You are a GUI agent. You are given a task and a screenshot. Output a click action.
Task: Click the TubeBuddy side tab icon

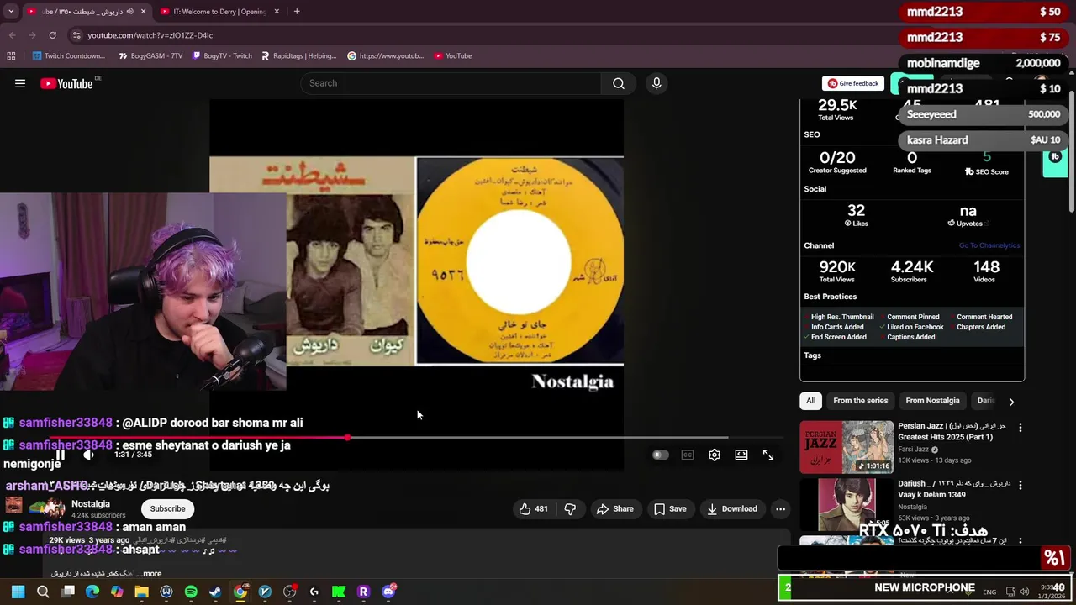[x=1055, y=158]
